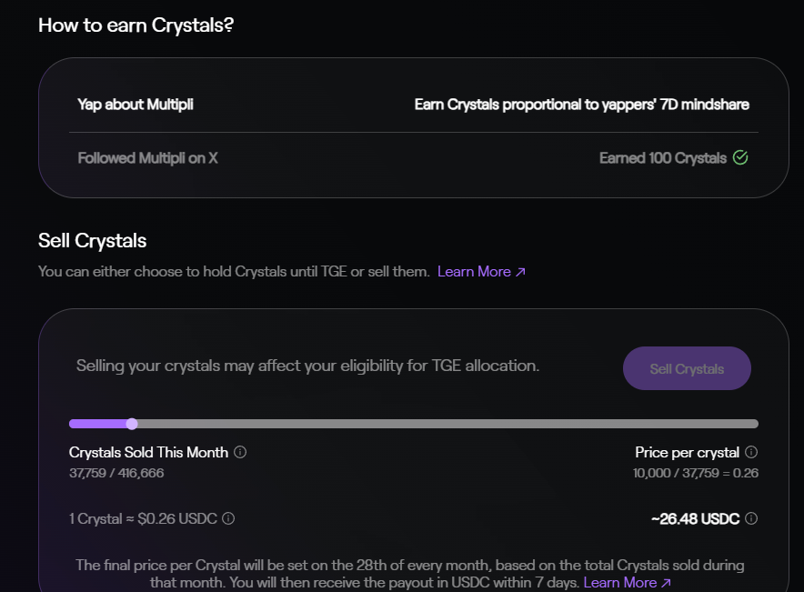Click Earn Crystals proportional to mindshare text
Image resolution: width=804 pixels, height=592 pixels.
(581, 105)
